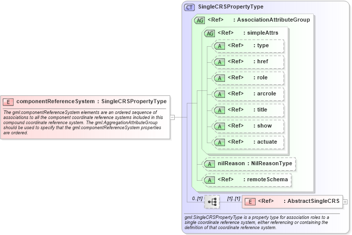
Task: Click the 0..[1] cardinality label
Action: coord(197,198)
